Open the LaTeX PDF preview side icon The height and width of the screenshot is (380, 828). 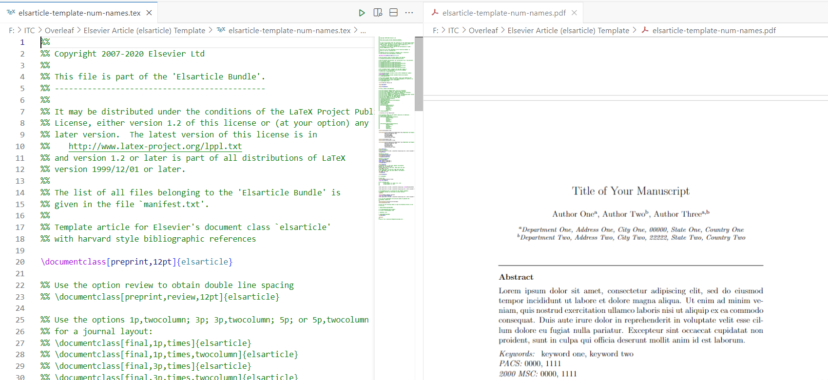coord(378,13)
